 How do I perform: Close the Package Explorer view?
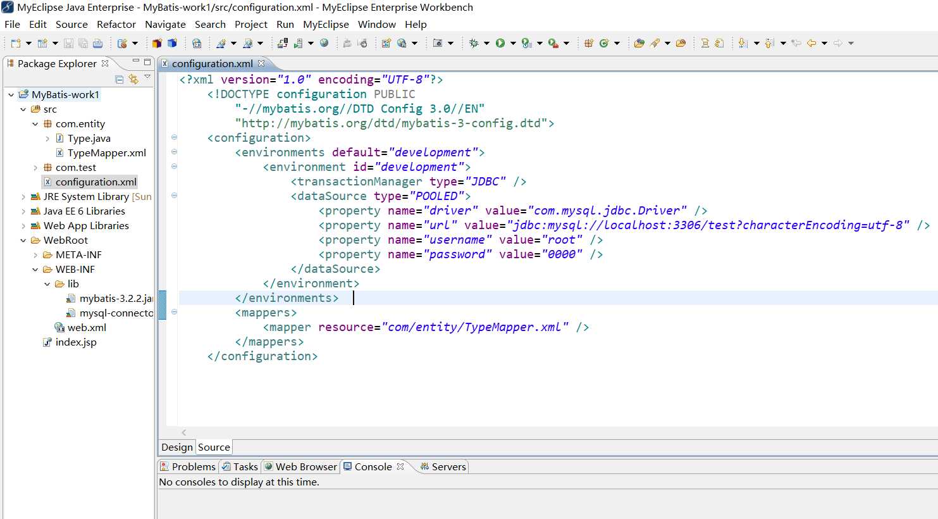(105, 63)
